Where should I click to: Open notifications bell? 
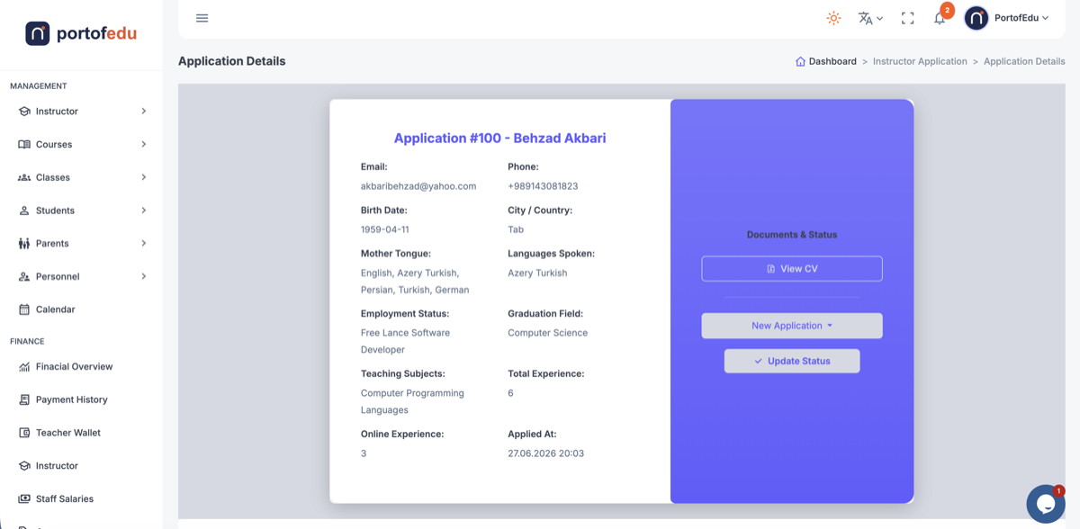(x=940, y=18)
